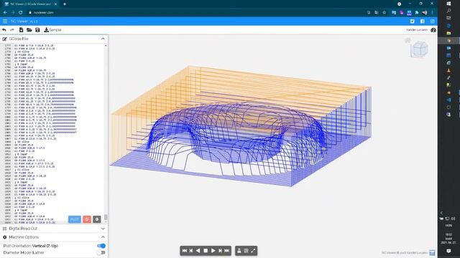Save the file with the floppy disk icon
The height and width of the screenshot is (258, 460).
tap(37, 30)
